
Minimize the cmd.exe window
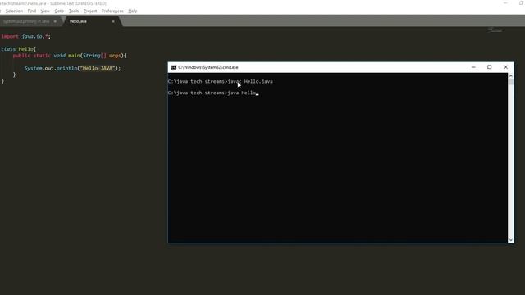click(473, 67)
